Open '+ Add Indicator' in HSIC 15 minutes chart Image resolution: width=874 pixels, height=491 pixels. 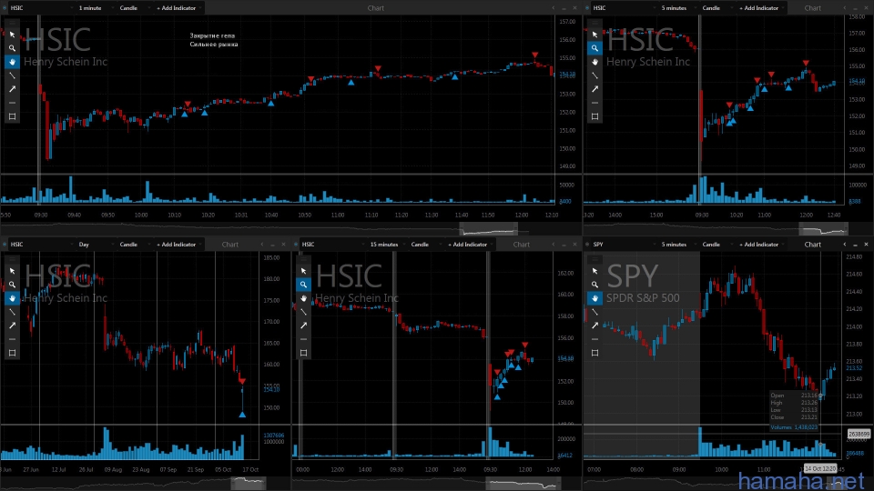pos(469,245)
